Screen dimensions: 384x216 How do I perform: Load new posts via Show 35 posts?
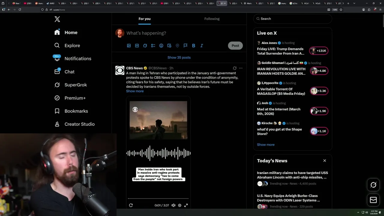179,57
